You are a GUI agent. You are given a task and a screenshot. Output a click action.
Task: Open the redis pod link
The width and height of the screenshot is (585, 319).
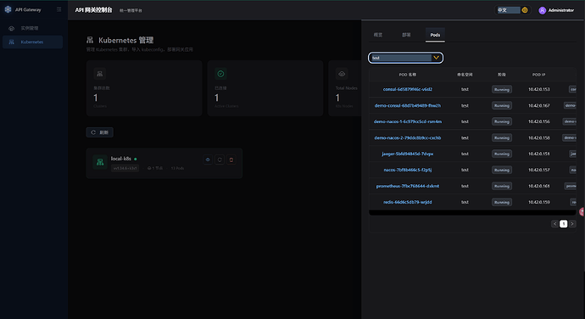pyautogui.click(x=408, y=202)
